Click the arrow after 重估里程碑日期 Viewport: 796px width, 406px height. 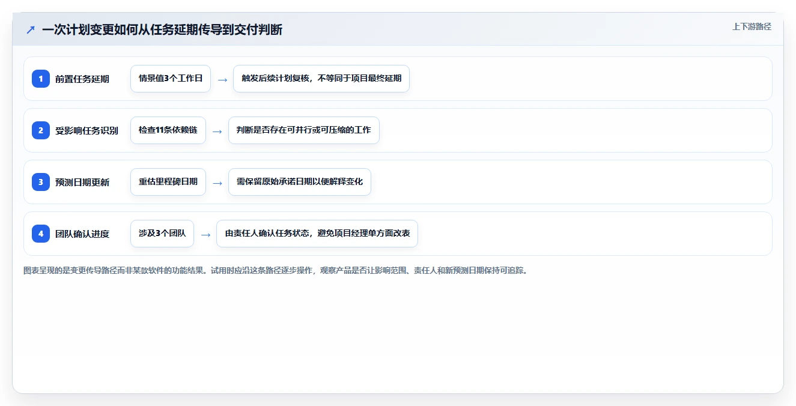point(217,183)
